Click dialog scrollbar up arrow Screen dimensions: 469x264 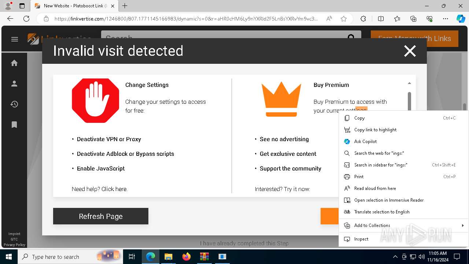(x=409, y=83)
